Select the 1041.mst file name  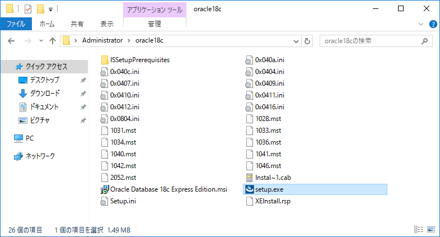(x=268, y=154)
